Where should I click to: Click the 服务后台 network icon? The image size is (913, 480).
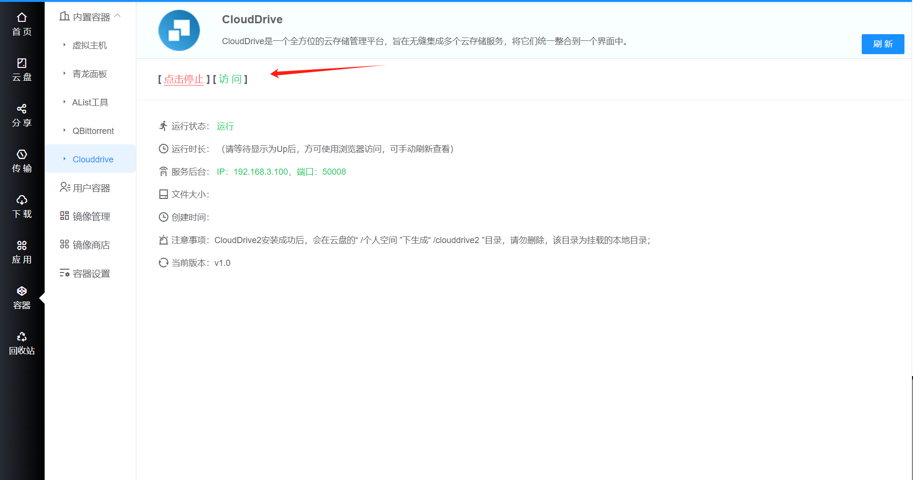[x=163, y=171]
